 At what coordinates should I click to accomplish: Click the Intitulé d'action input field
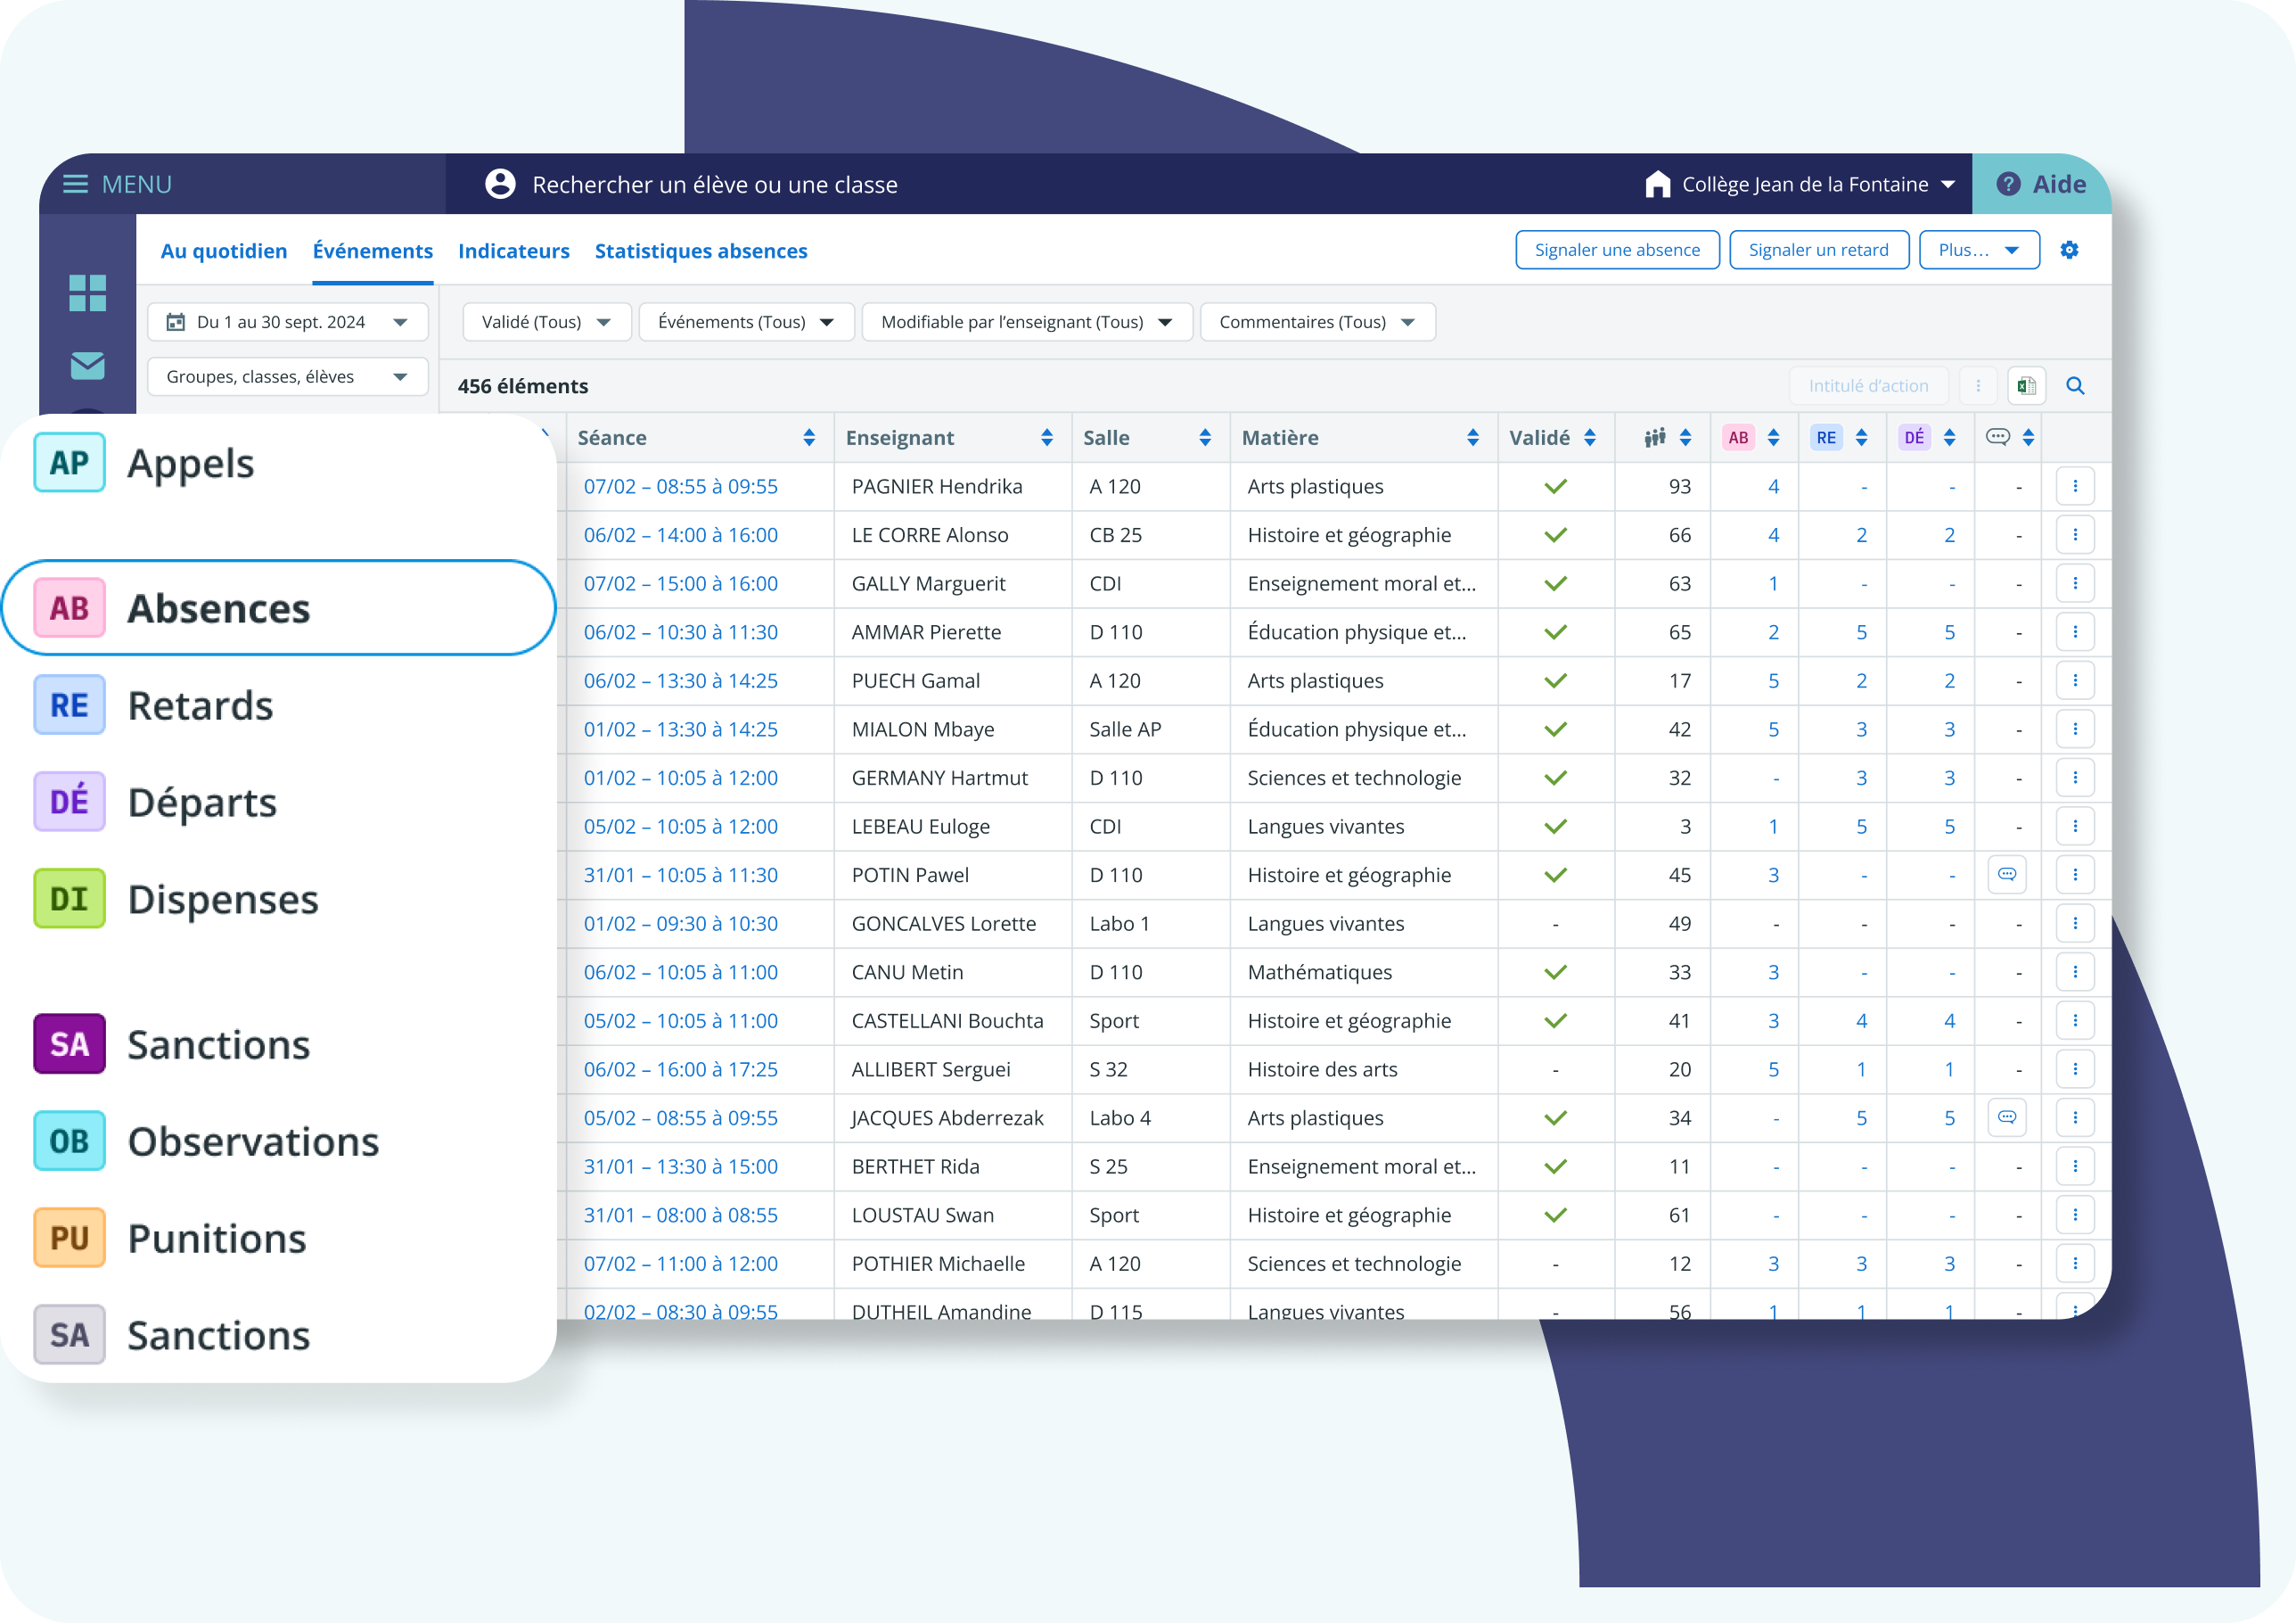[x=1868, y=386]
